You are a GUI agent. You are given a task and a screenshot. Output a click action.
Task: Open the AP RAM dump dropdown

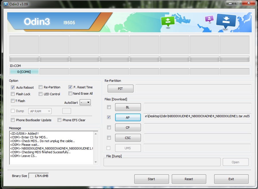point(40,111)
